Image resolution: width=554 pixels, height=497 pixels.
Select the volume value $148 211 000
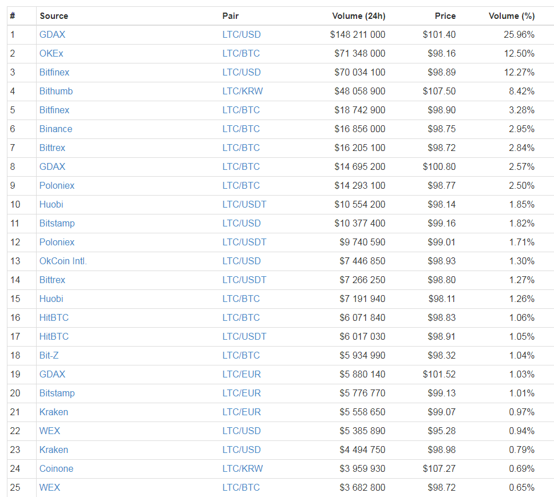point(358,34)
